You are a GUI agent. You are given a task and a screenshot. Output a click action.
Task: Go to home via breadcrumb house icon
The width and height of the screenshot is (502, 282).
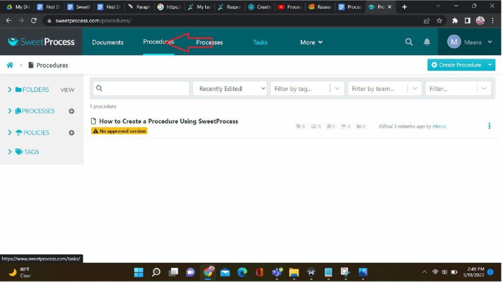click(x=10, y=65)
